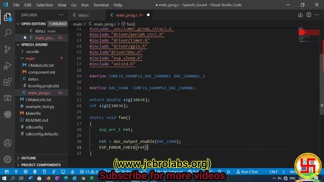Open Firefox from the taskbar
Image resolution: width=324 pixels, height=182 pixels.
click(x=48, y=178)
